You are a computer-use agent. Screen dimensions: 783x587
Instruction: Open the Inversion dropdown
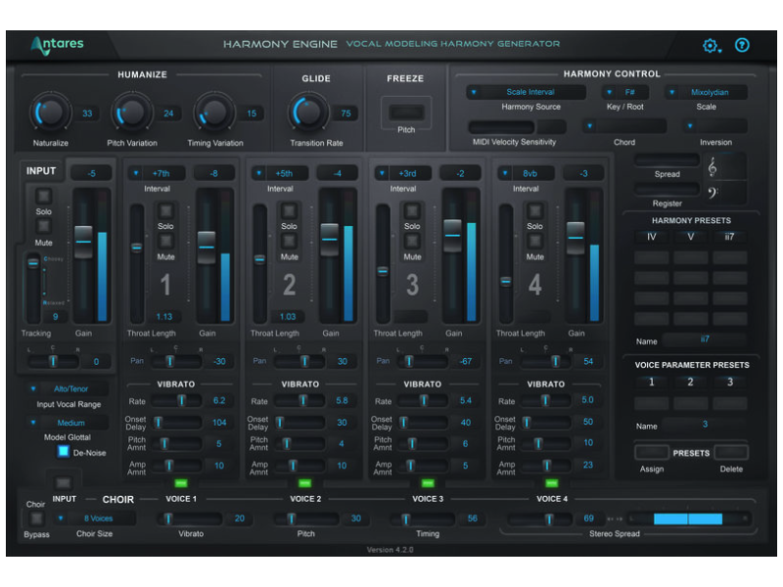715,126
